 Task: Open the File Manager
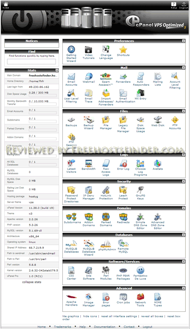[x=106, y=123]
